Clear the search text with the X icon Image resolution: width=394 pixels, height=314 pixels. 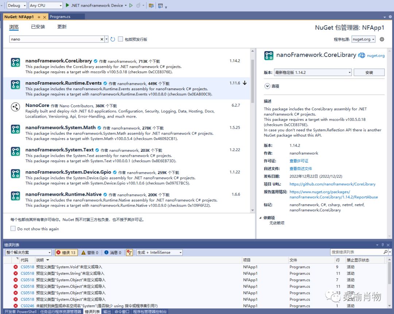102,39
